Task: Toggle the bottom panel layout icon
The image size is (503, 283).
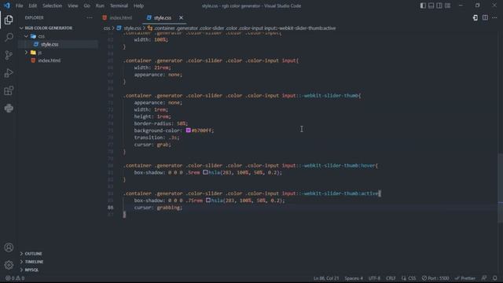Action: click(x=431, y=6)
